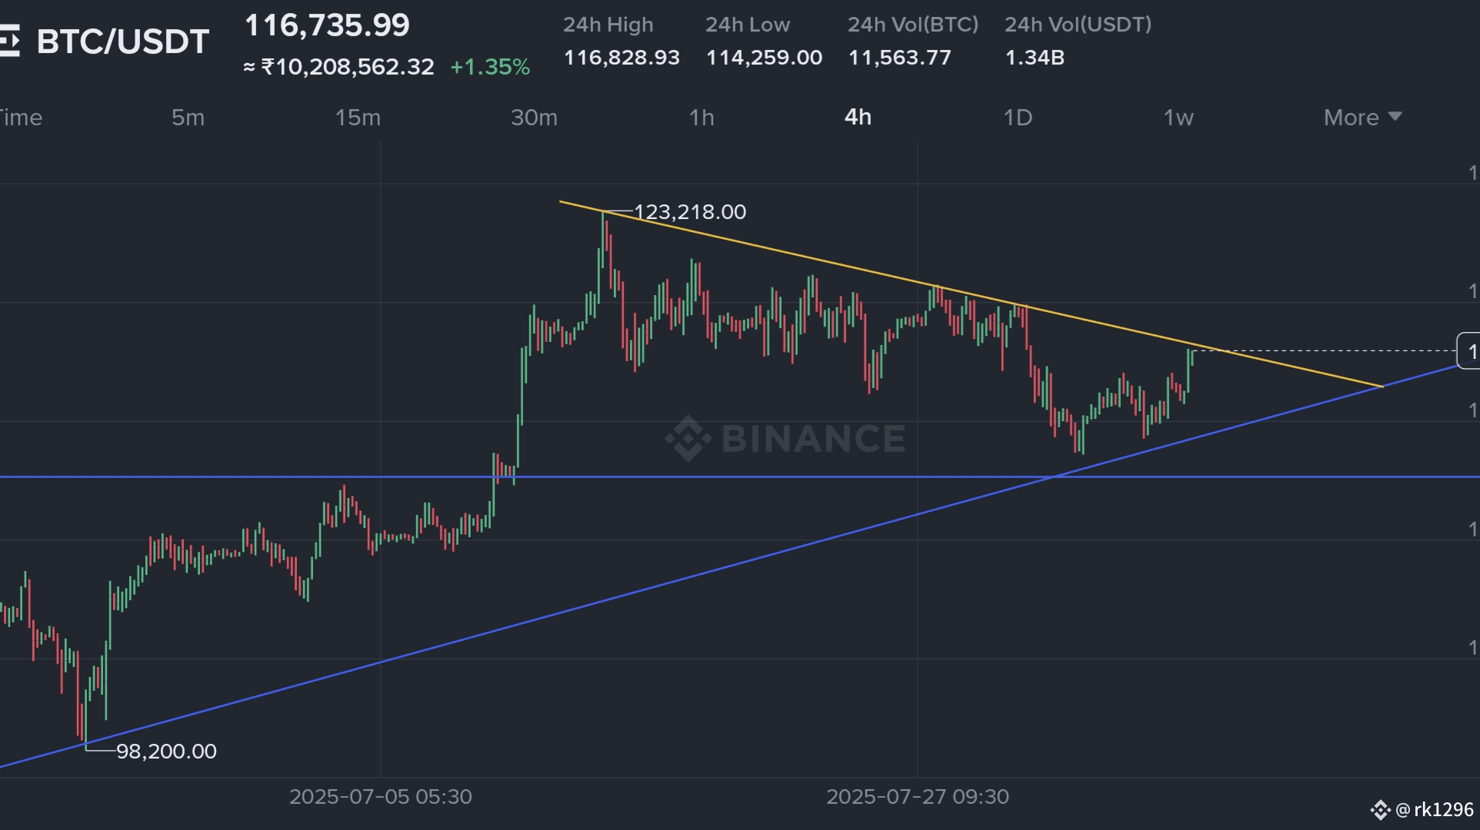Click the @rk1296 username watermark

(1434, 810)
